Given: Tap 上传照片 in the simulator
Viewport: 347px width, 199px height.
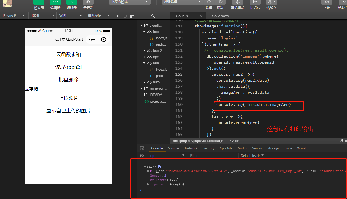Looking at the screenshot, I should [x=69, y=98].
